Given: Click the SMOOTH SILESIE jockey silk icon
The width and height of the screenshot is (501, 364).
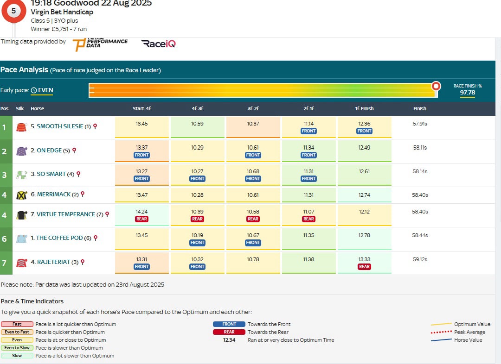Looking at the screenshot, I should tap(21, 126).
